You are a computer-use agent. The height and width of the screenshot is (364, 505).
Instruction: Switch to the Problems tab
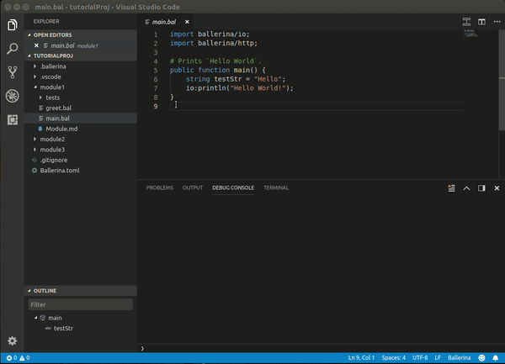(159, 187)
